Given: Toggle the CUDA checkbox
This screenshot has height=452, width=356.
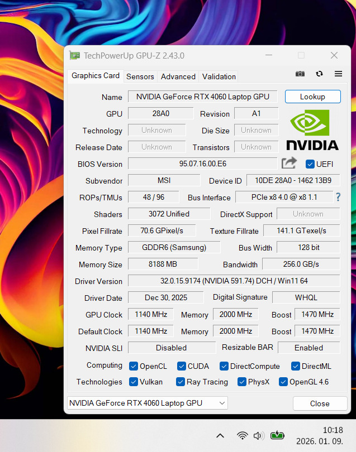Looking at the screenshot, I should 181,366.
